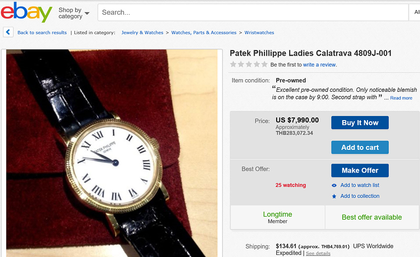This screenshot has width=420, height=257.
Task: Click Add to watch list link
Action: click(360, 185)
